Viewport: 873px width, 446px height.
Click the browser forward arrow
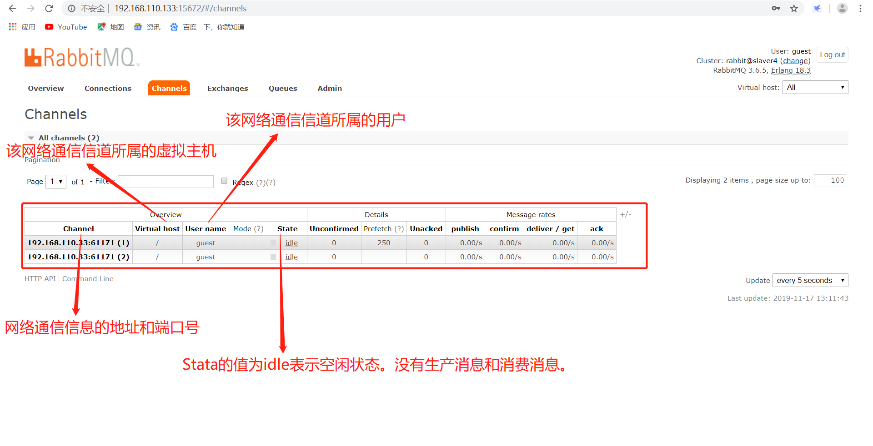click(x=30, y=8)
